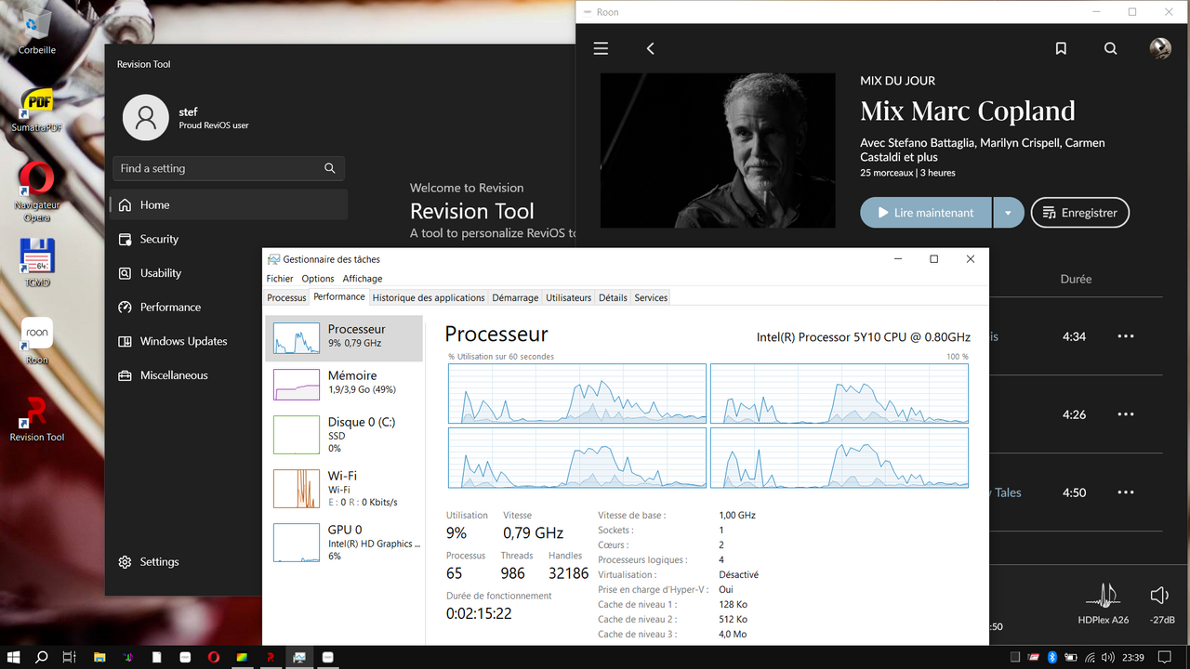
Task: Click the 'Find a setting' search field
Action: point(229,168)
